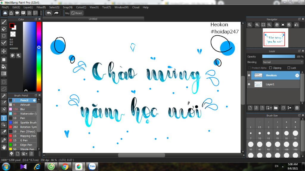The width and height of the screenshot is (305, 171).
Task: Click the foreground black color swatch
Action: click(x=12, y=26)
